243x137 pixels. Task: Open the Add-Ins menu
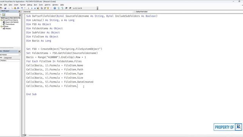[47, 5]
